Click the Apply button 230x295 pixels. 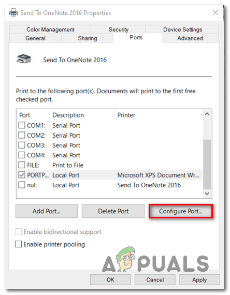coord(199,280)
